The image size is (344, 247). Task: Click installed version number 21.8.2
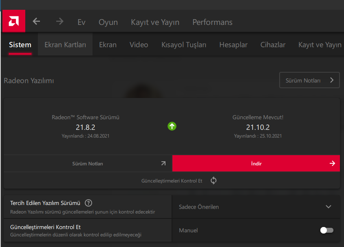(85, 127)
